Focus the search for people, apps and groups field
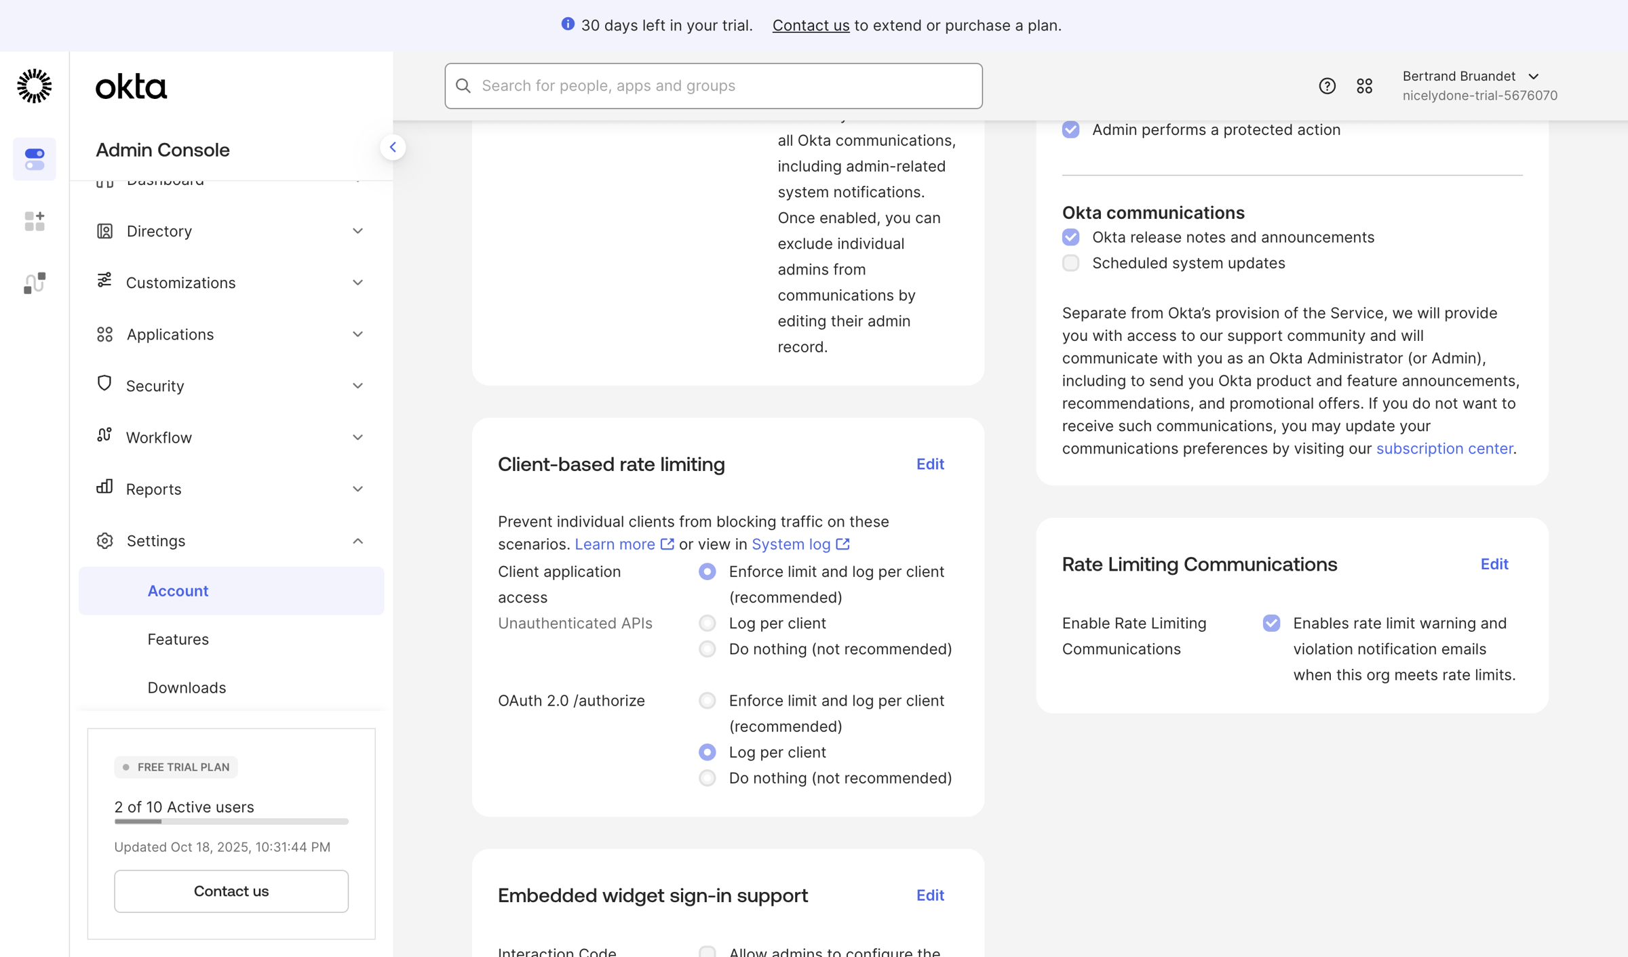Screen dimensions: 1628x957 [x=714, y=86]
